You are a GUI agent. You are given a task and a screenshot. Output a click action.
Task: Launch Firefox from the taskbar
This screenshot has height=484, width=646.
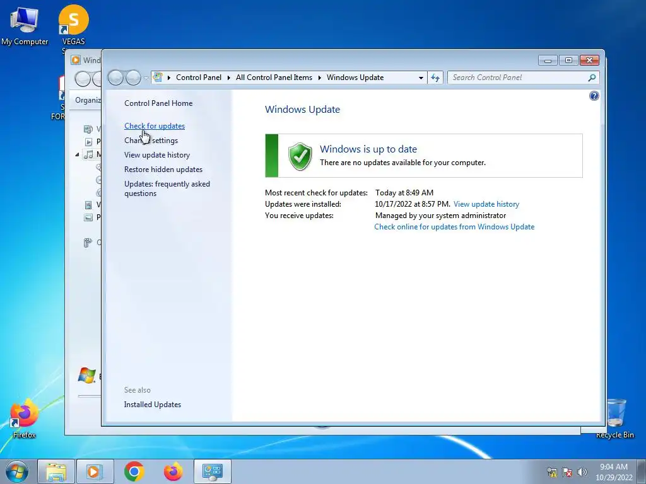point(173,471)
